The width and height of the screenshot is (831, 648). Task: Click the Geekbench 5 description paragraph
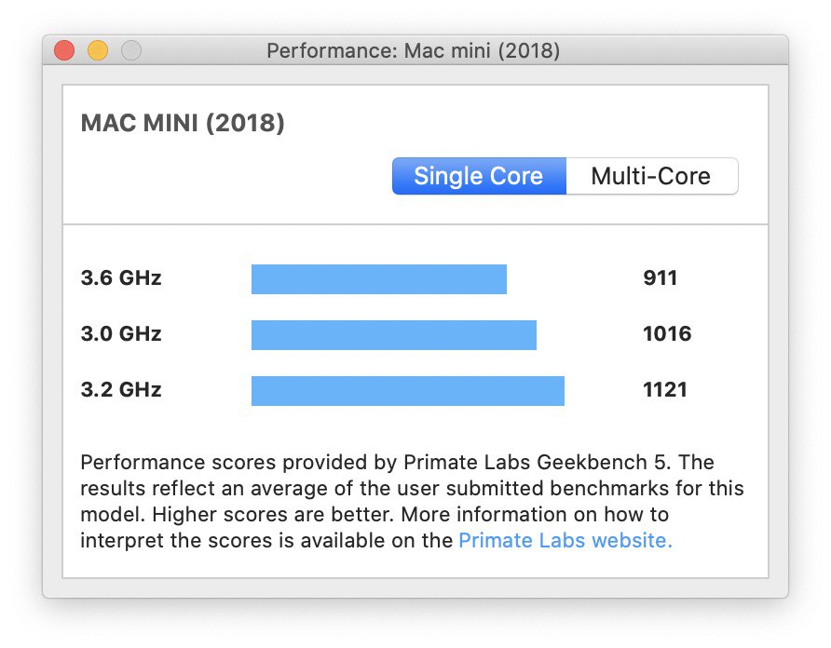412,501
